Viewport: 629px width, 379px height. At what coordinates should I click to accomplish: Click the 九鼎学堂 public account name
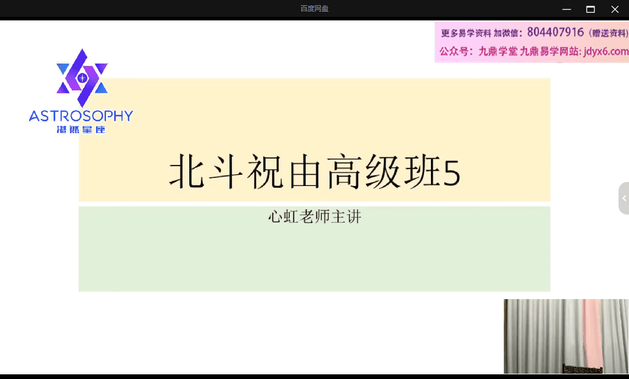(497, 51)
